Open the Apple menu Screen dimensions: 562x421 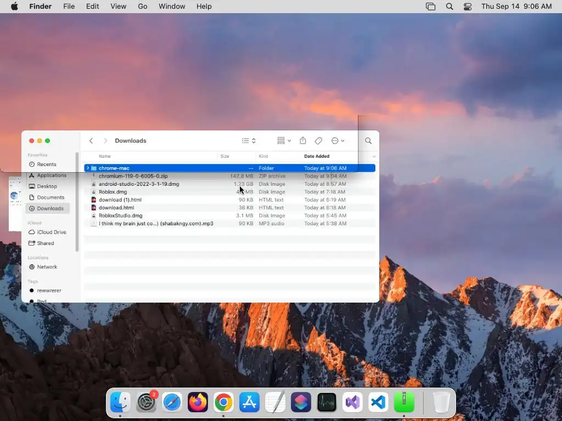point(14,7)
